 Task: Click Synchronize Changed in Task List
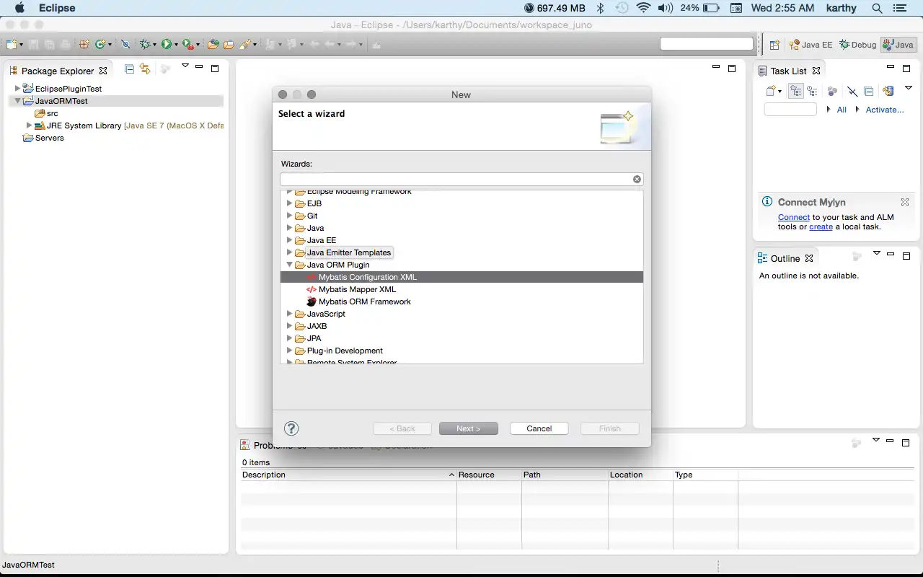point(888,91)
